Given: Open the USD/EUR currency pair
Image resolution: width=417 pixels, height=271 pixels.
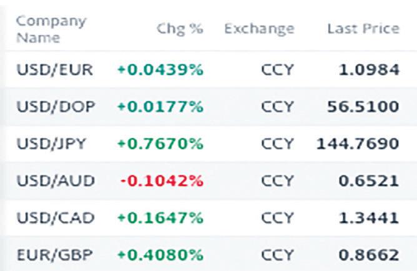Looking at the screenshot, I should (55, 70).
